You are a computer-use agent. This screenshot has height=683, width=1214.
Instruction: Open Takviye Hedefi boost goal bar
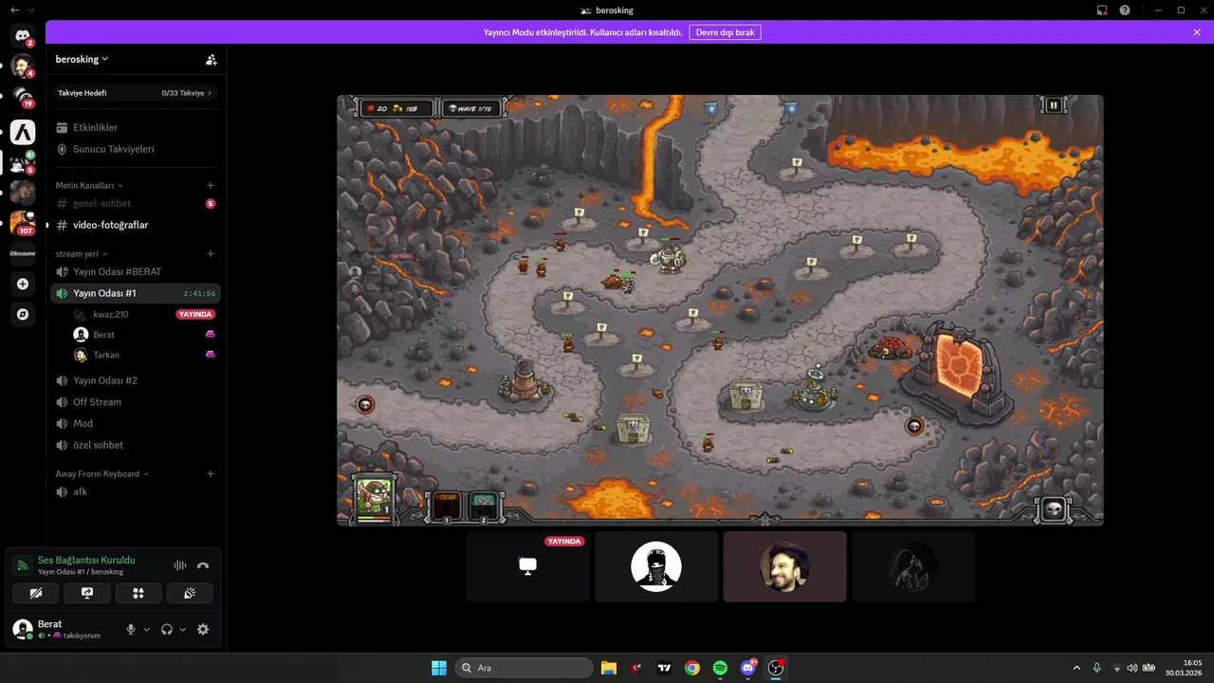[134, 93]
